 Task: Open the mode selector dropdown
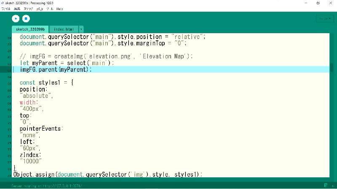[324, 18]
